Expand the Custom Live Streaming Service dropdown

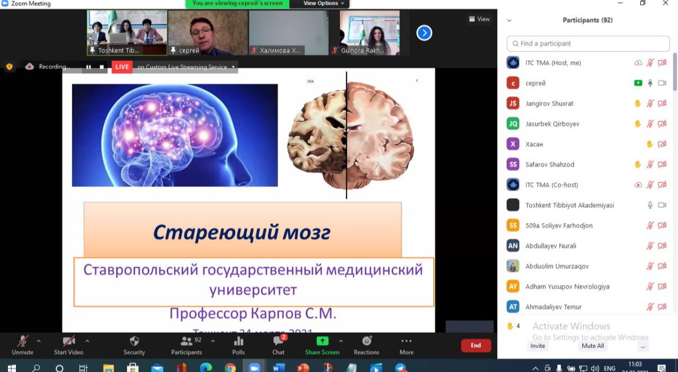point(233,67)
